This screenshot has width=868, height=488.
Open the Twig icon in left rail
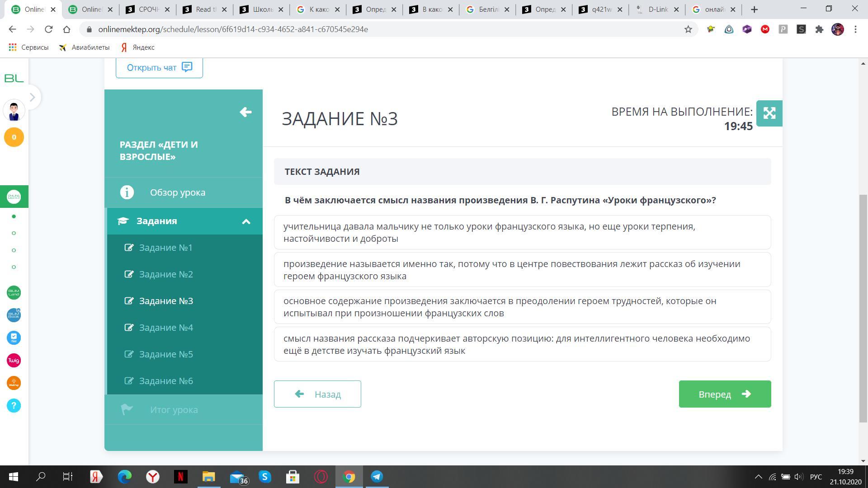coord(14,361)
